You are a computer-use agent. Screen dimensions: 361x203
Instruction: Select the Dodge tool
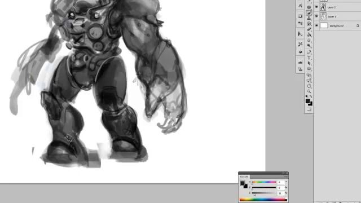pos(309,46)
